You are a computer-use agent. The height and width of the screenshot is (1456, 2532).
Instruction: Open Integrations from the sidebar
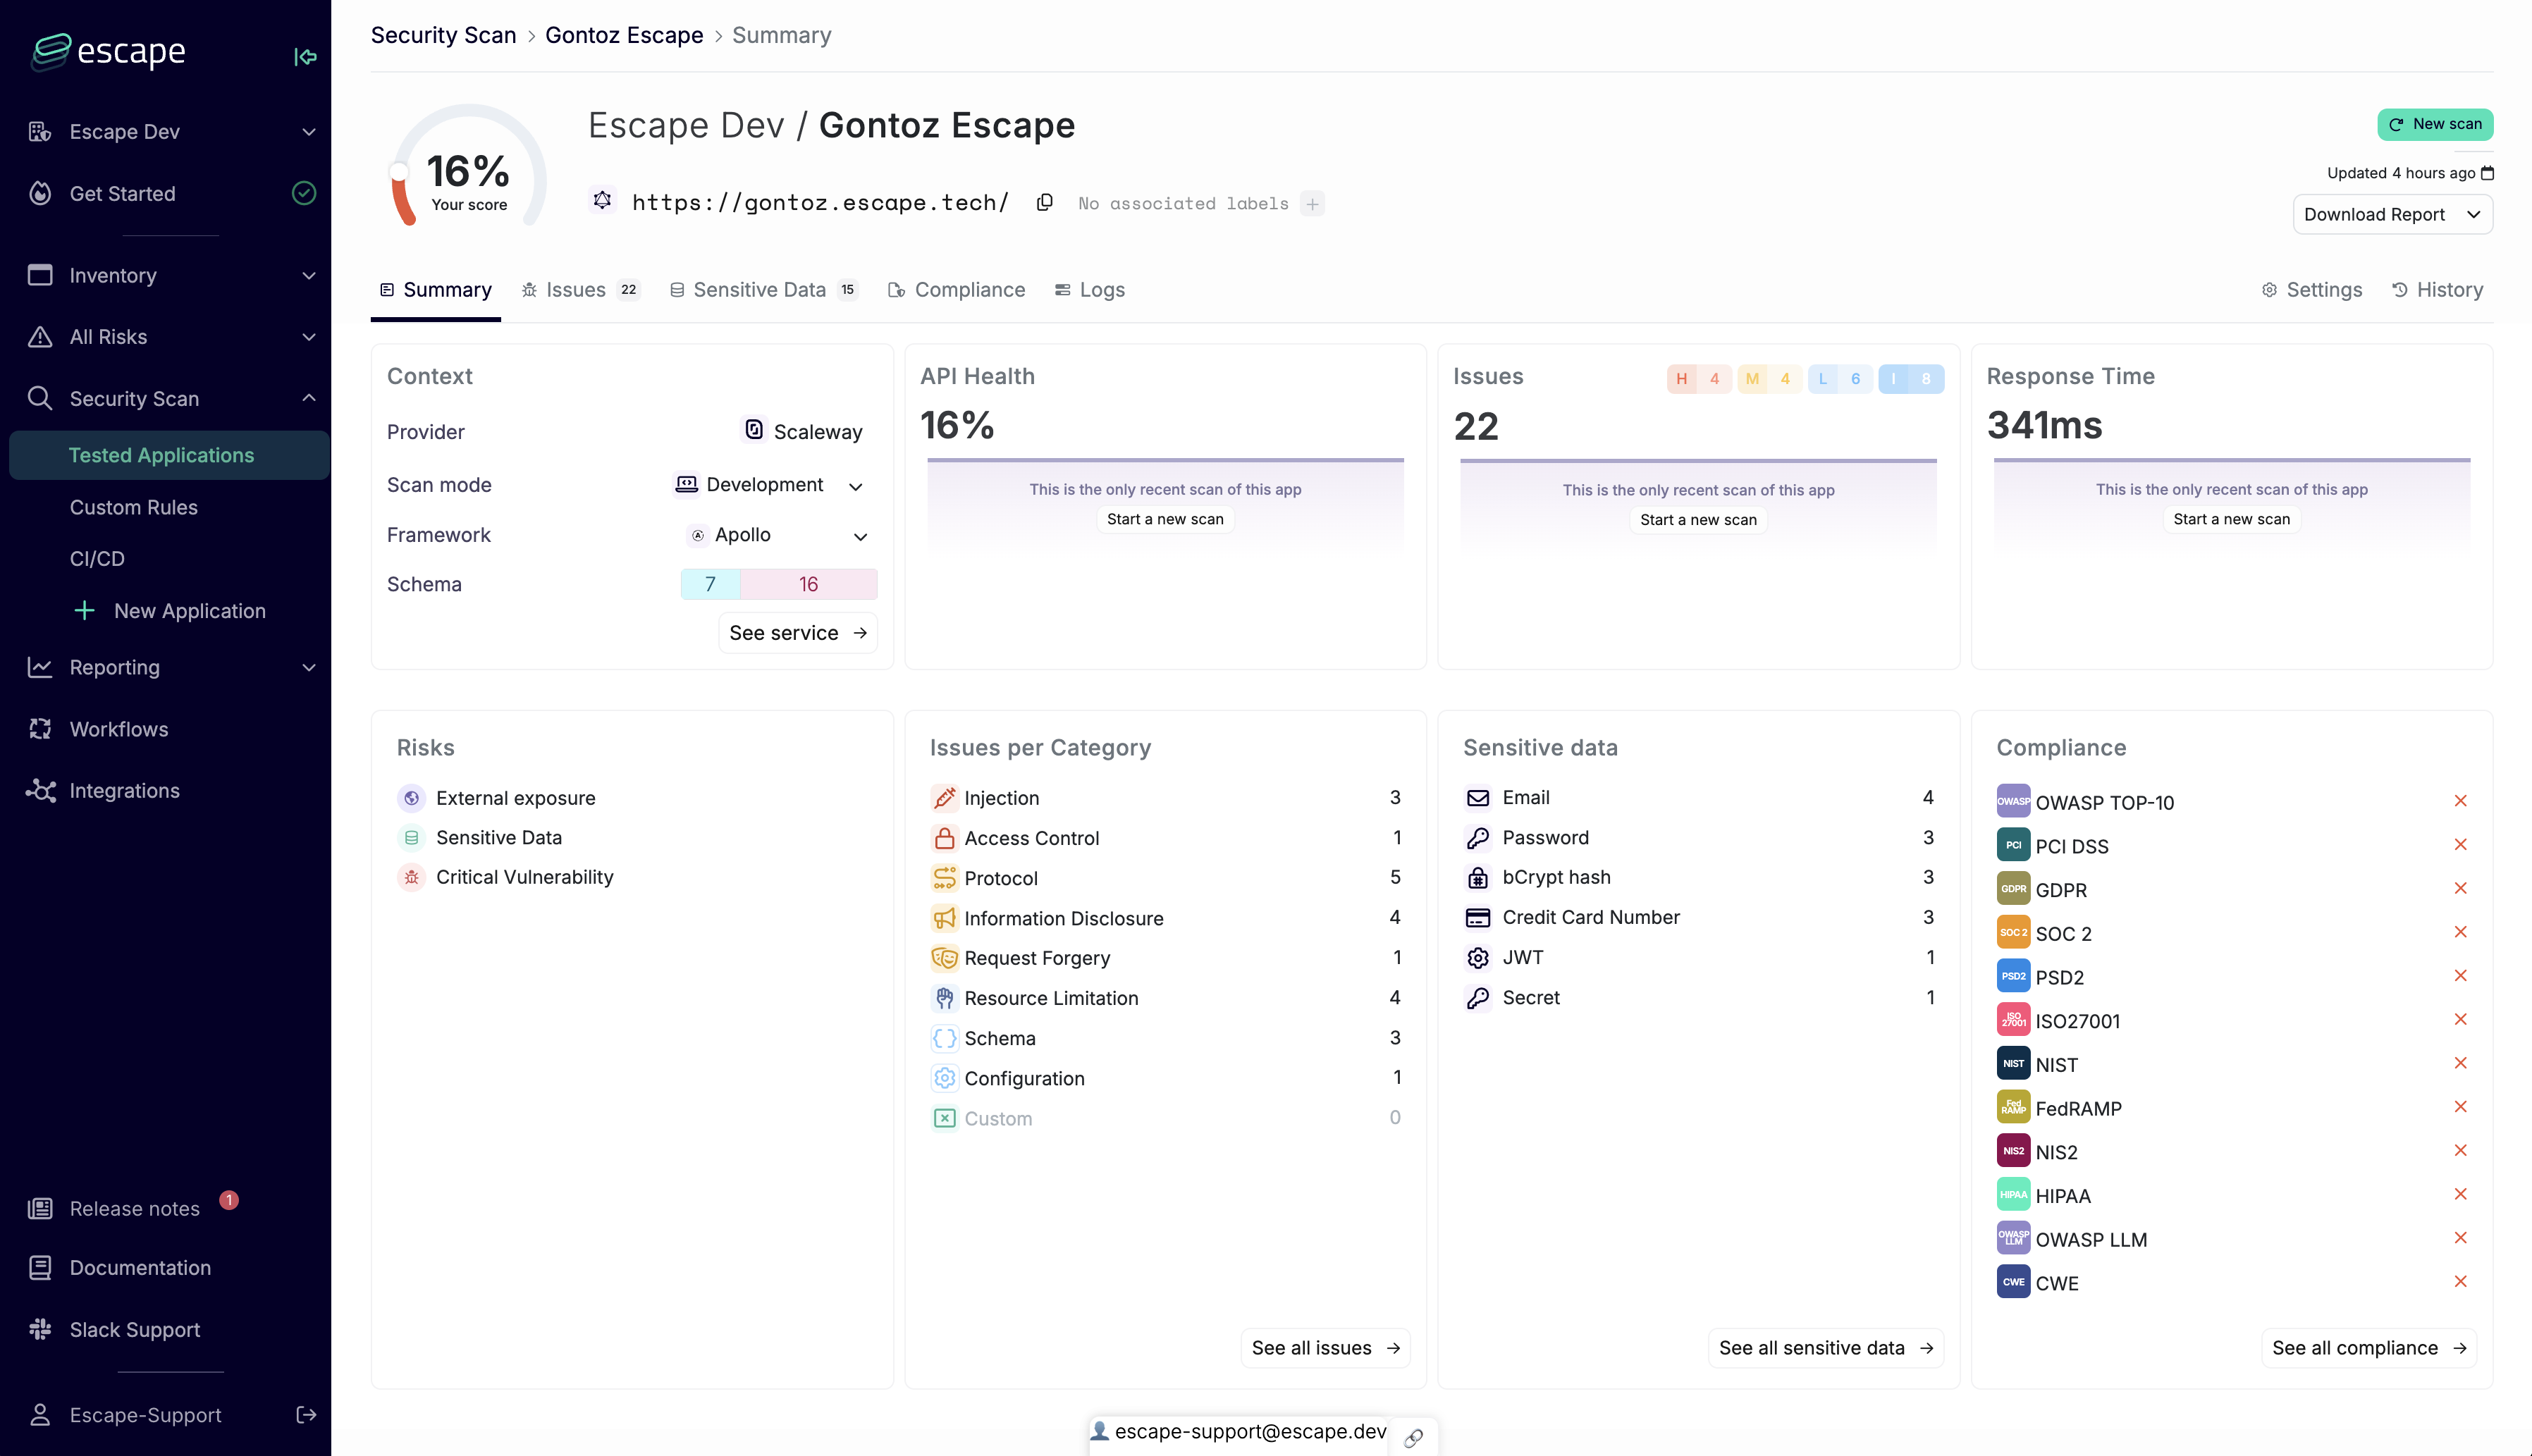pyautogui.click(x=124, y=790)
